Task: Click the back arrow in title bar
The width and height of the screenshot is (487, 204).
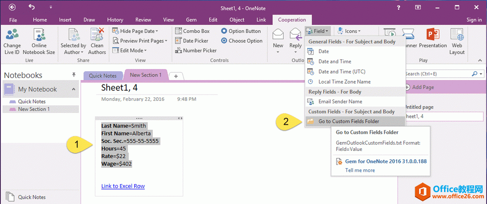Action: pyautogui.click(x=12, y=7)
